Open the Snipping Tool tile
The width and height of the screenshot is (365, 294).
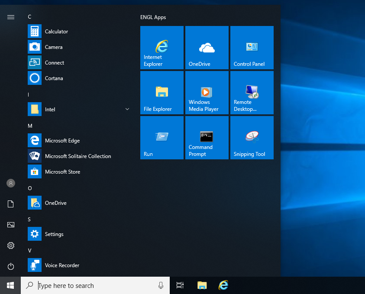click(x=252, y=138)
